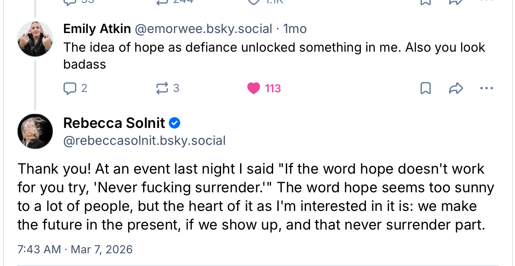The width and height of the screenshot is (515, 266).
Task: Open Rebecca Solnit's avatar
Action: click(x=35, y=131)
